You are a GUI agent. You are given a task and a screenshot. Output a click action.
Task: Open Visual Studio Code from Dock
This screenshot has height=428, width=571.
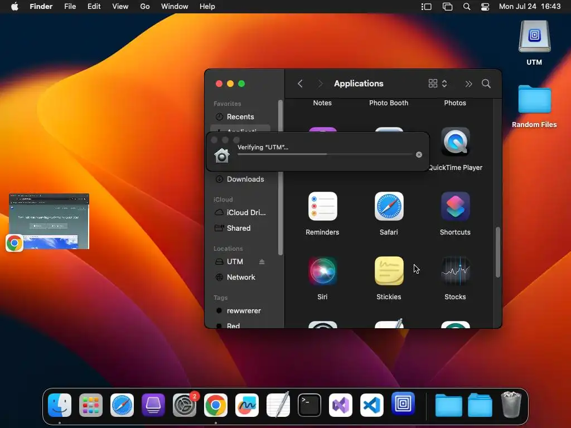[x=372, y=405]
